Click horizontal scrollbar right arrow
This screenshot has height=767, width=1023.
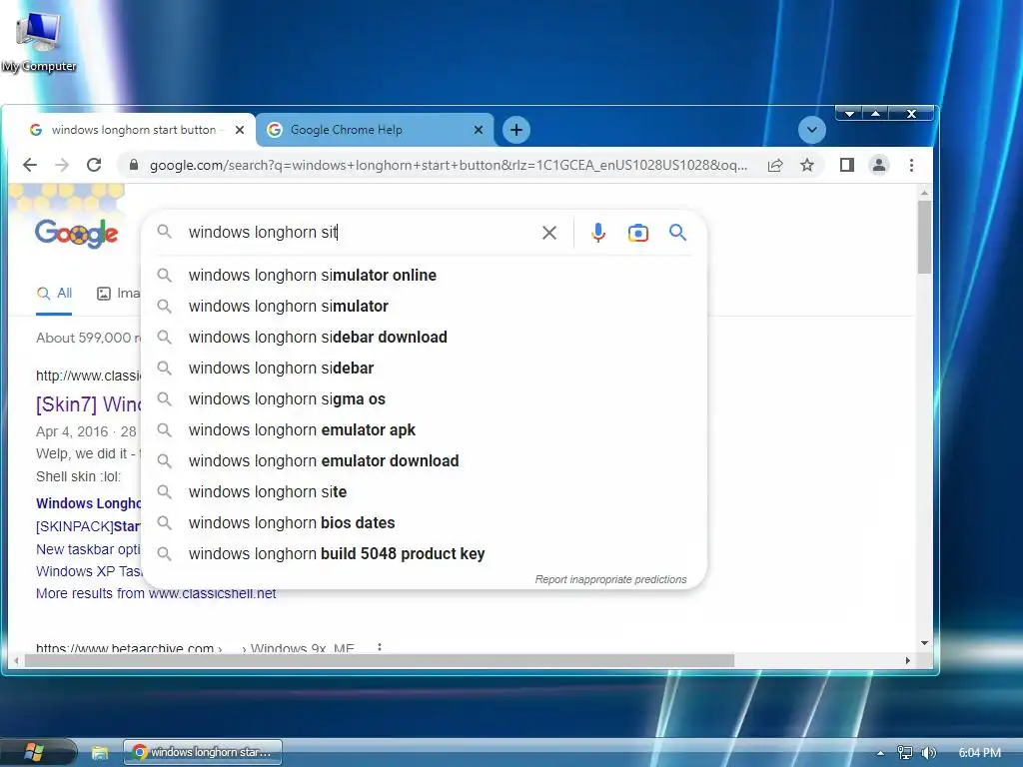907,661
